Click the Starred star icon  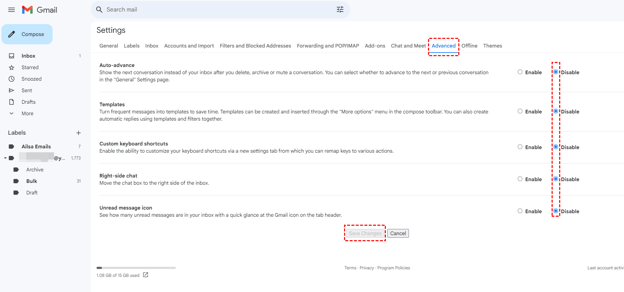[x=12, y=67]
